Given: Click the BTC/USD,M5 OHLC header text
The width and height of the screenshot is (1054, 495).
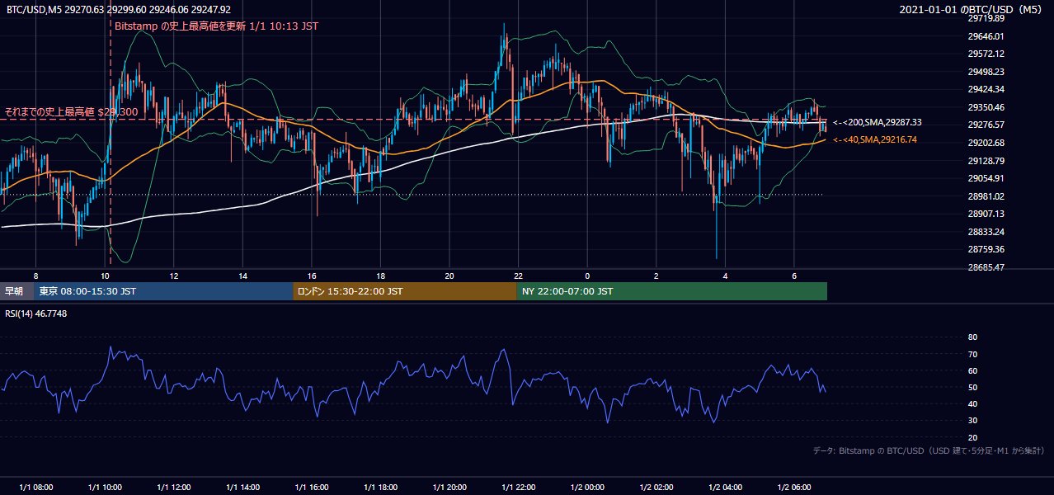Looking at the screenshot, I should pyautogui.click(x=119, y=10).
